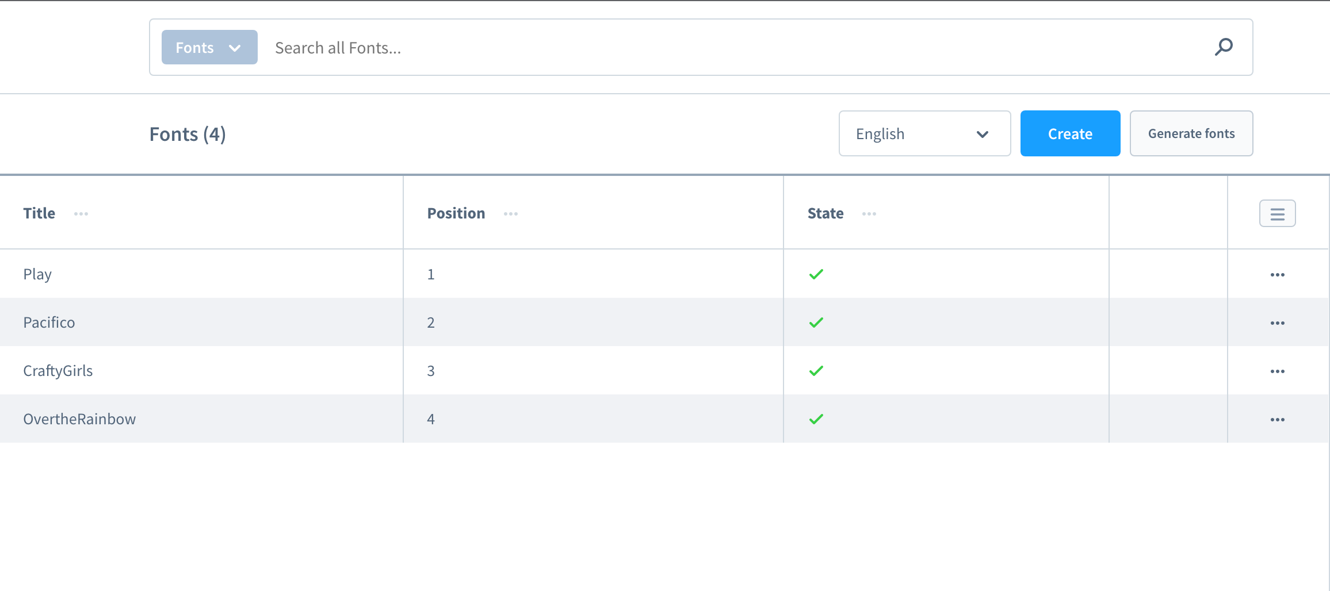Screen dimensions: 1330x591
Task: Click the Generate fonts button
Action: (1191, 133)
